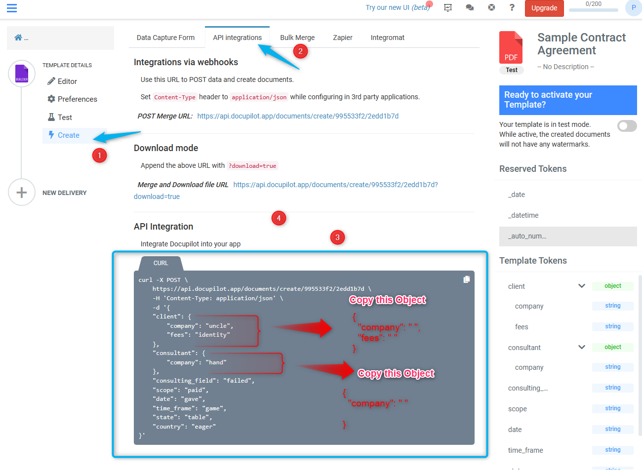Click the presentation board icon in header
The width and height of the screenshot is (642, 472).
448,7
